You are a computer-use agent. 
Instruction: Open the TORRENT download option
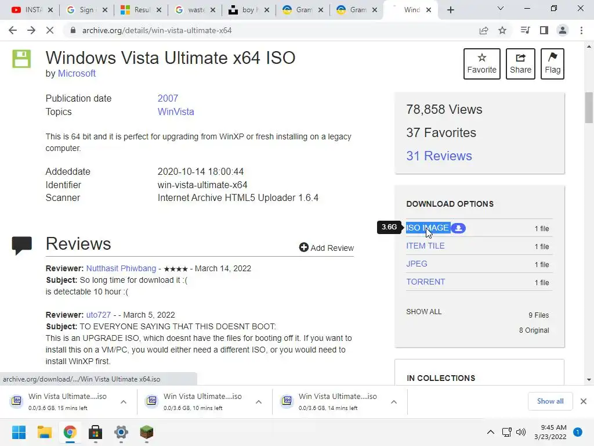coord(425,282)
